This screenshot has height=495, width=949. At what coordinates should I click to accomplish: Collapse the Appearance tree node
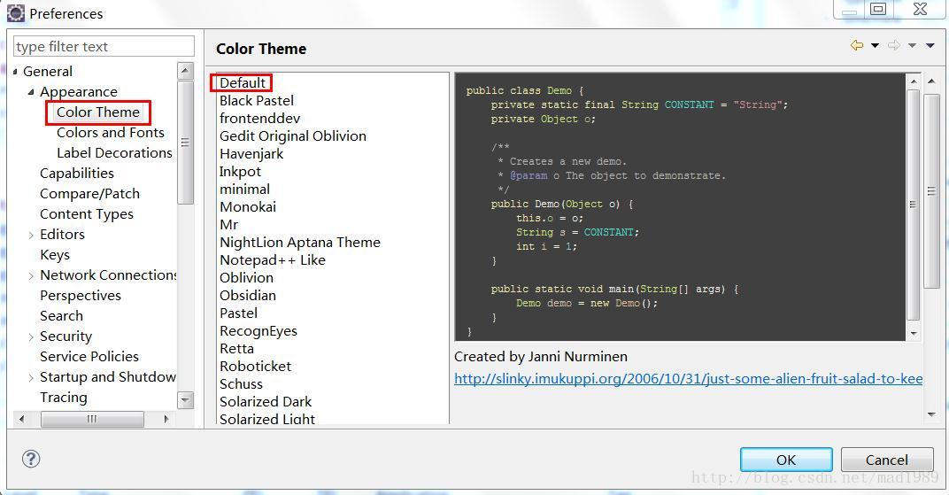coord(31,92)
